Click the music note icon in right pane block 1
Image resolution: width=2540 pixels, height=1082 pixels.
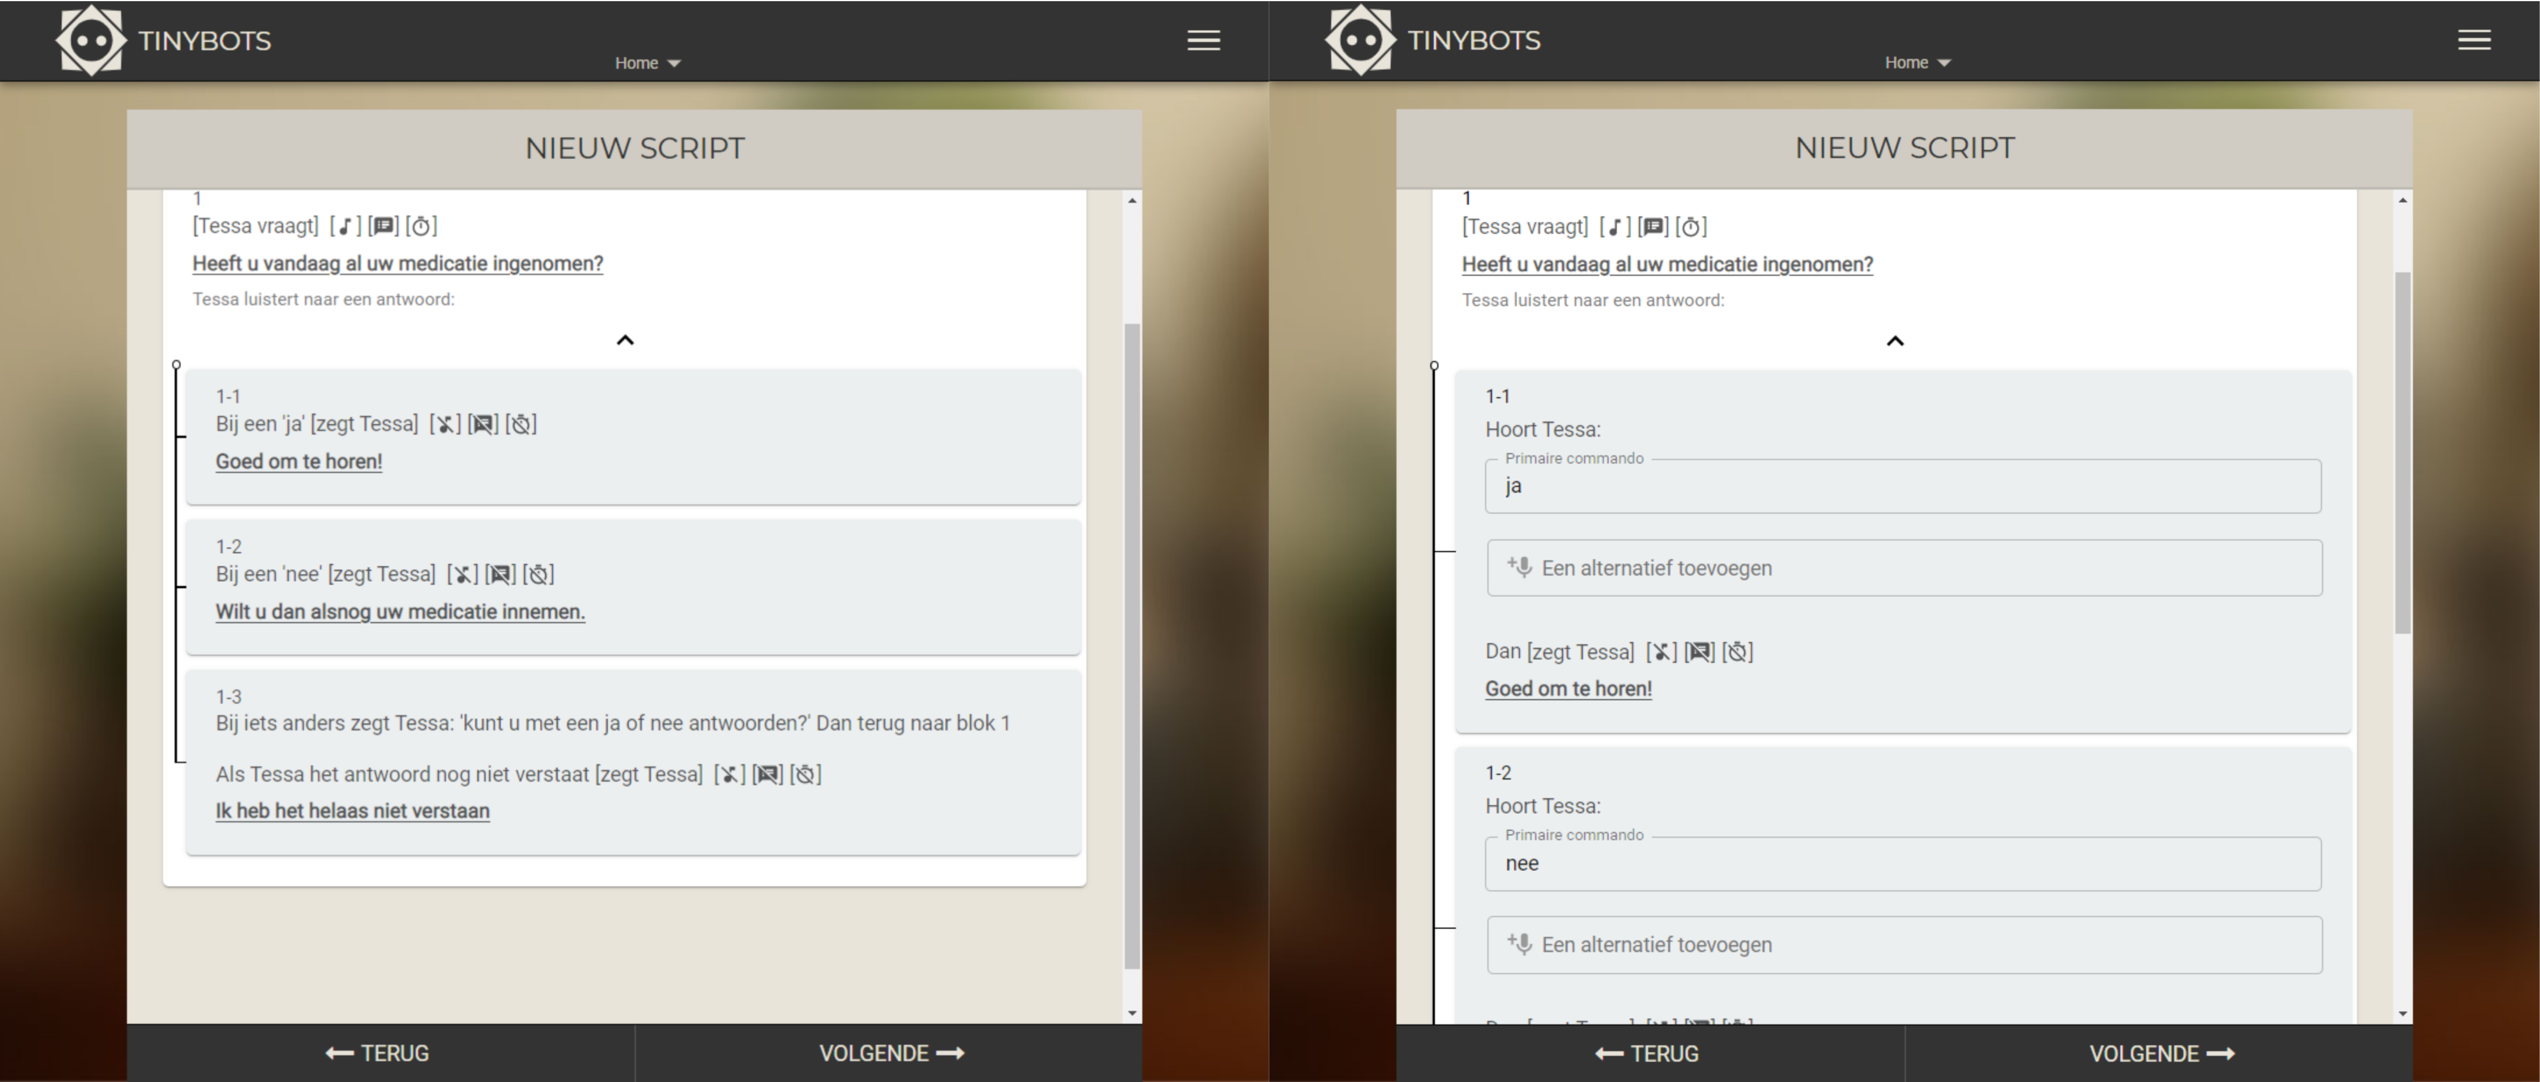tap(1615, 227)
